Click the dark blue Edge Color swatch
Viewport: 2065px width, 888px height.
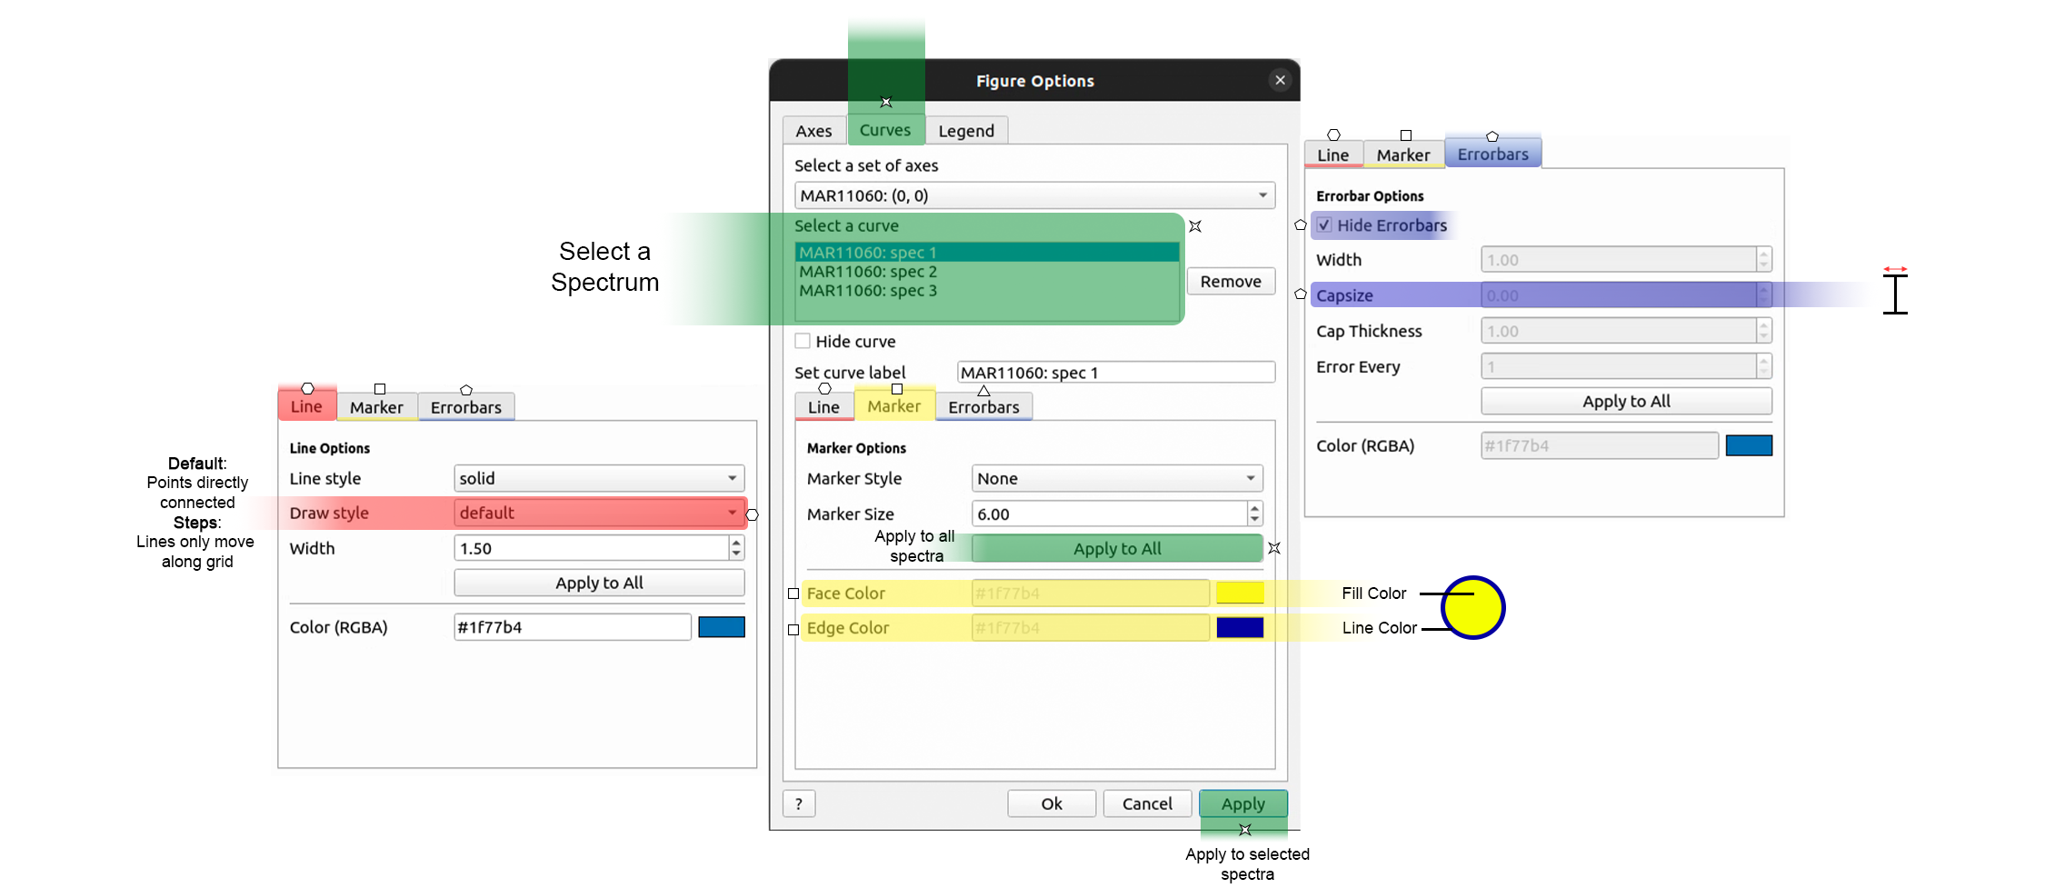(1240, 628)
